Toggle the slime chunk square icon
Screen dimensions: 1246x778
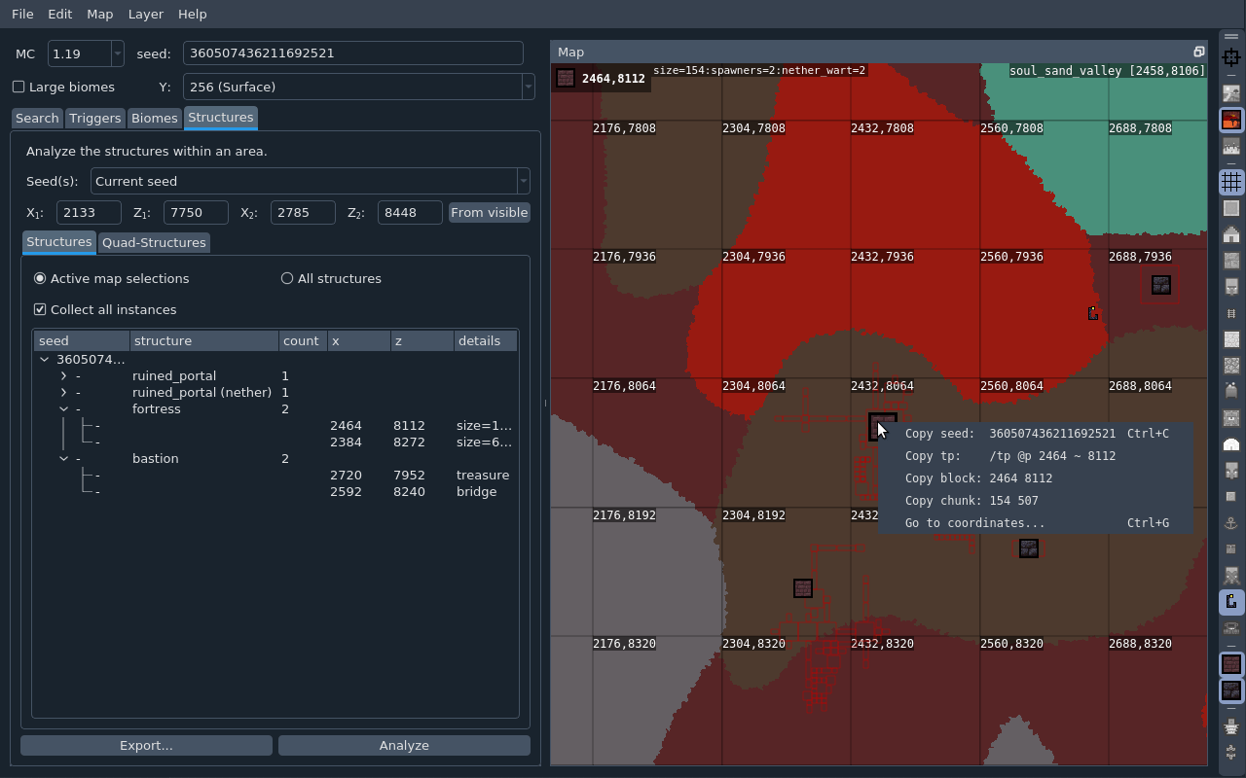pos(1231,208)
